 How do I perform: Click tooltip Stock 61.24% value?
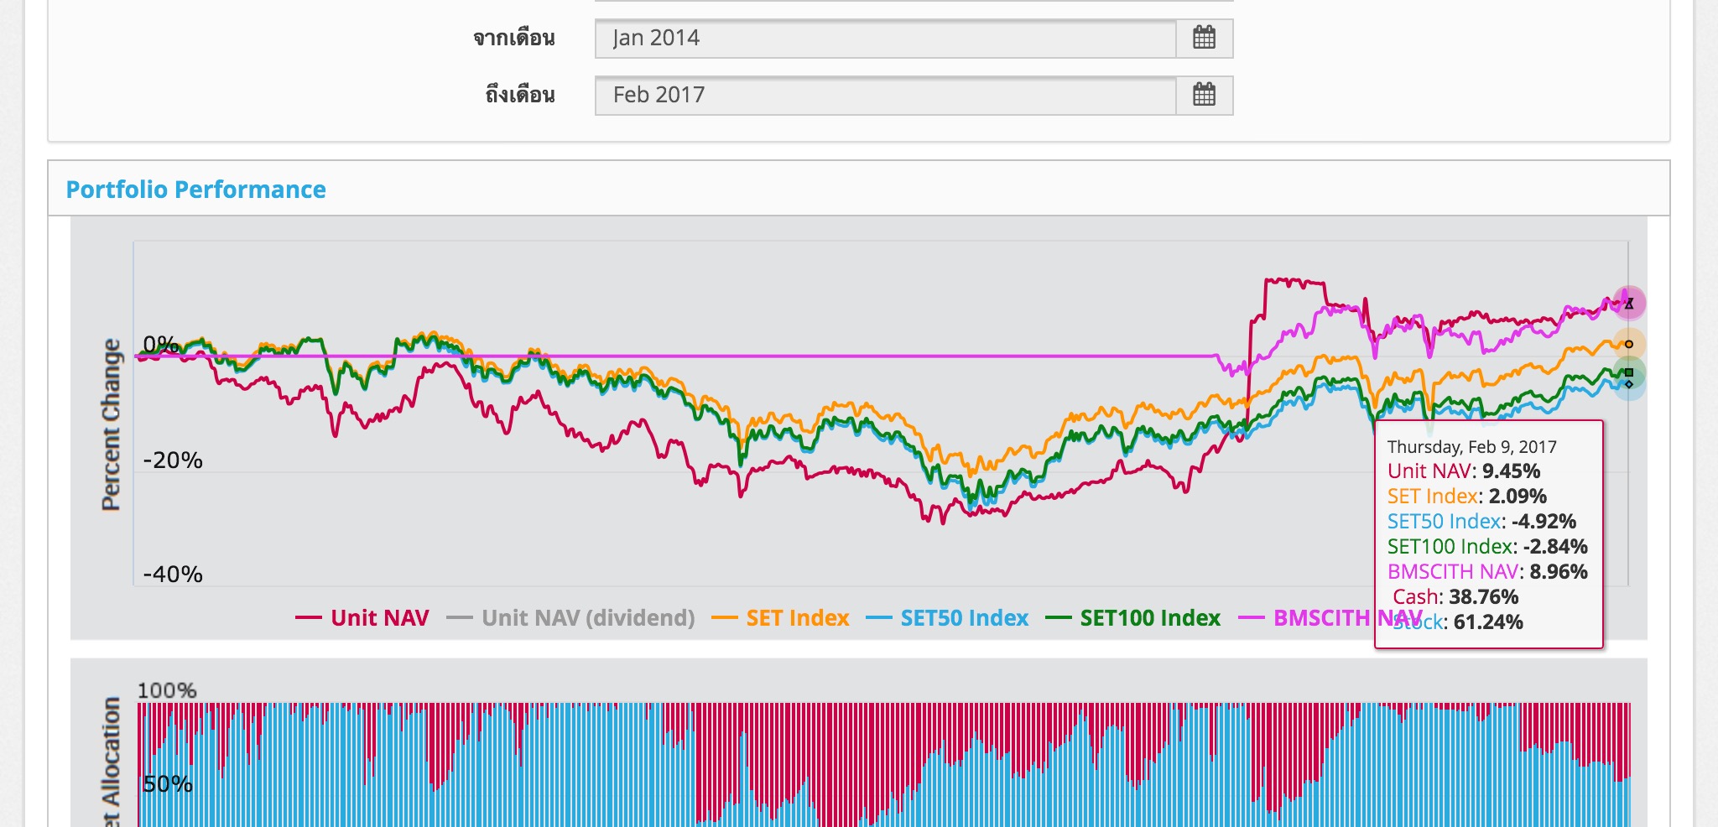point(1488,622)
